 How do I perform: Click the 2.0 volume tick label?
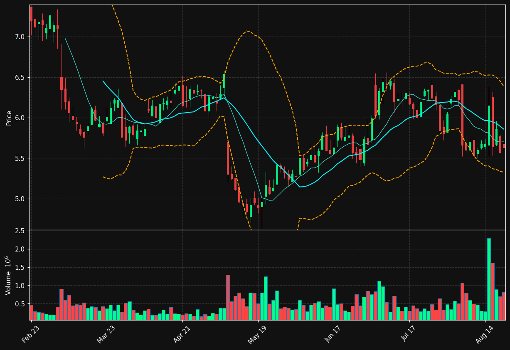click(x=20, y=249)
